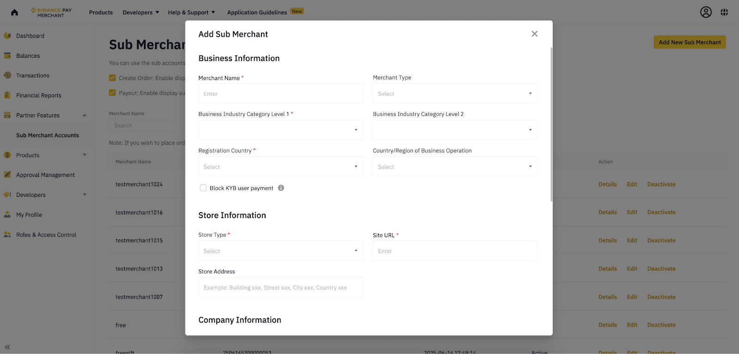Click the Merchant Name input field
739x354 pixels.
click(x=280, y=94)
